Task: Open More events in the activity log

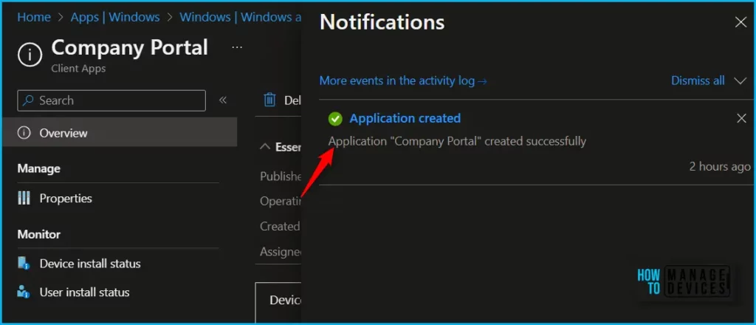Action: pos(403,81)
